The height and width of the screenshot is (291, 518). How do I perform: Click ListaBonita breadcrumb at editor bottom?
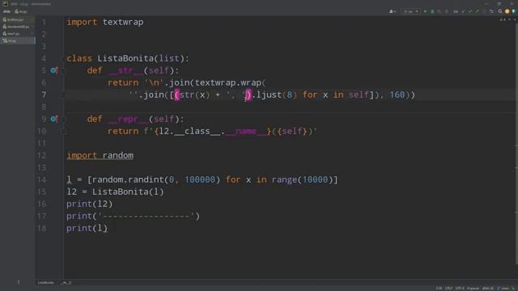tap(45, 283)
